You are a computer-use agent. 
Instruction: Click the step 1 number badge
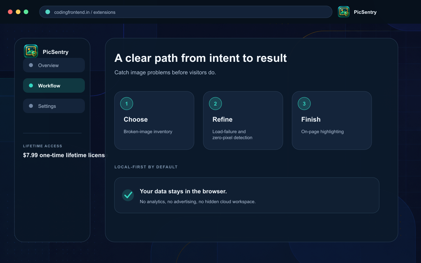click(x=127, y=104)
